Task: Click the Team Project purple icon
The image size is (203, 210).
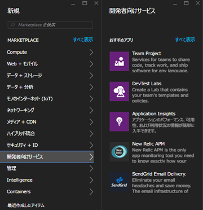Action: (x=120, y=62)
